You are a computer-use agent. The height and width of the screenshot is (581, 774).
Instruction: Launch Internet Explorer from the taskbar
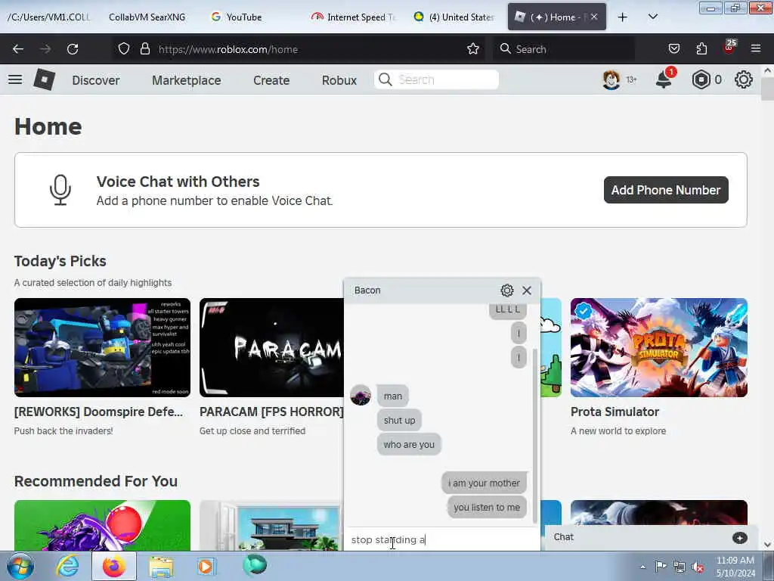click(x=67, y=566)
